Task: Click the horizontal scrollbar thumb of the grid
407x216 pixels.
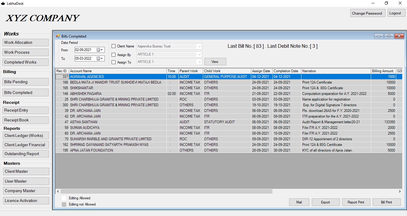Action: coord(166,191)
